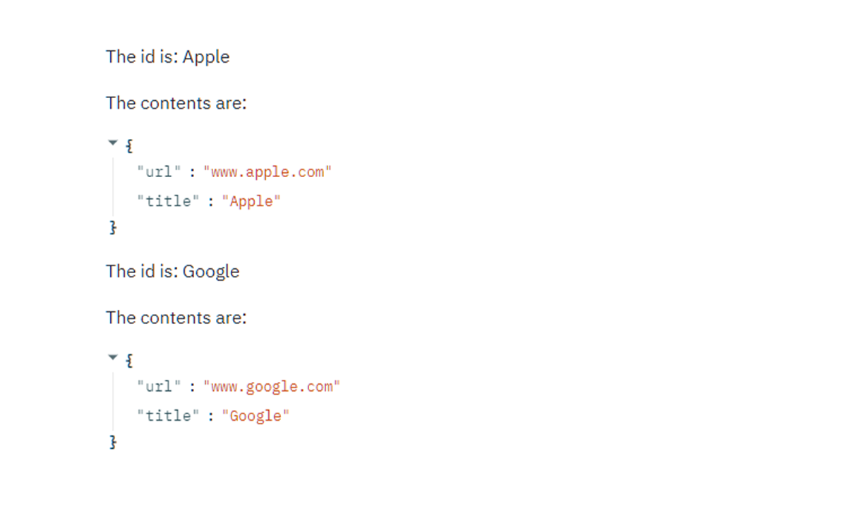This screenshot has height=511, width=847.
Task: Click the vertical indent guide in Apple object
Action: pyautogui.click(x=113, y=186)
